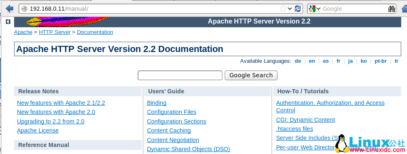Open the Google search engine selector
The height and width of the screenshot is (154, 407).
point(315,9)
